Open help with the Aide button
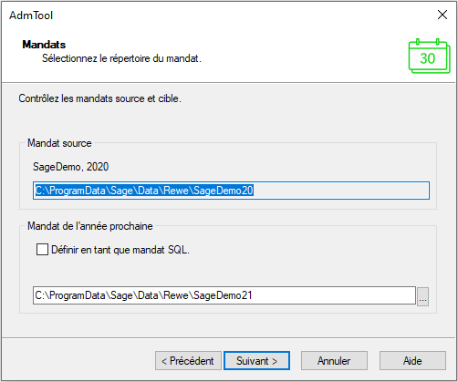The height and width of the screenshot is (382, 458). point(412,361)
